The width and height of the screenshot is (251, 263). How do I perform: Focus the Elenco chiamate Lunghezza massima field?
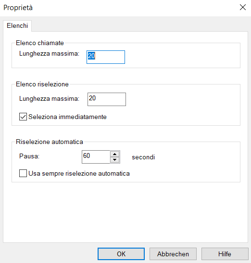tap(106, 57)
